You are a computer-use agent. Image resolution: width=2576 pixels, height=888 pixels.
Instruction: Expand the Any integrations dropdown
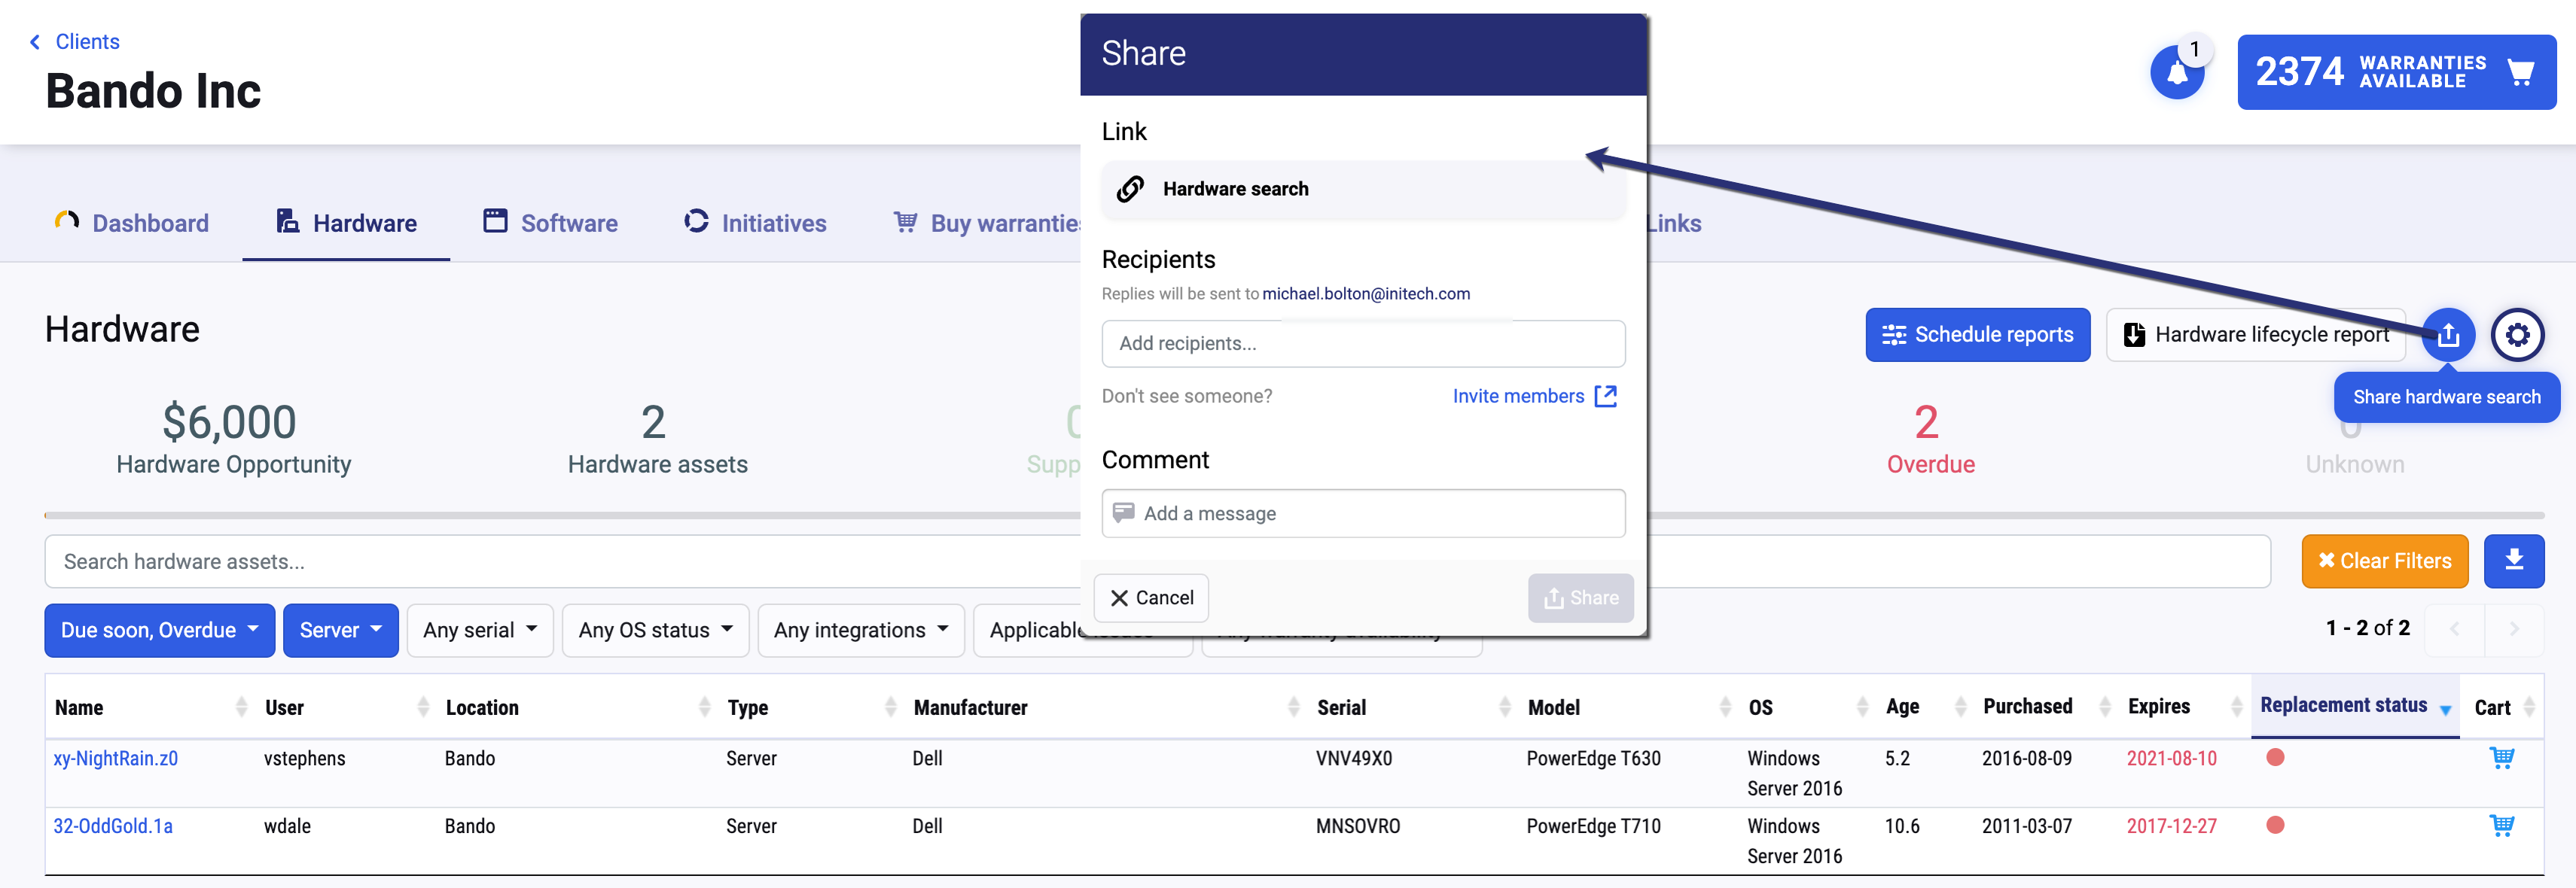pyautogui.click(x=860, y=631)
